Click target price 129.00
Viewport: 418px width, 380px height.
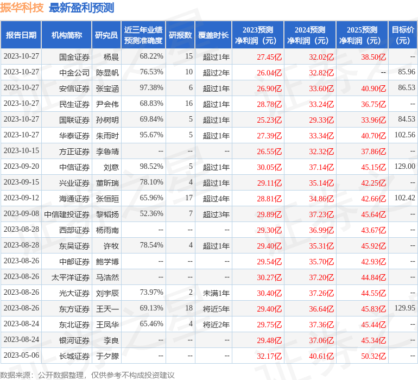pyautogui.click(x=404, y=166)
